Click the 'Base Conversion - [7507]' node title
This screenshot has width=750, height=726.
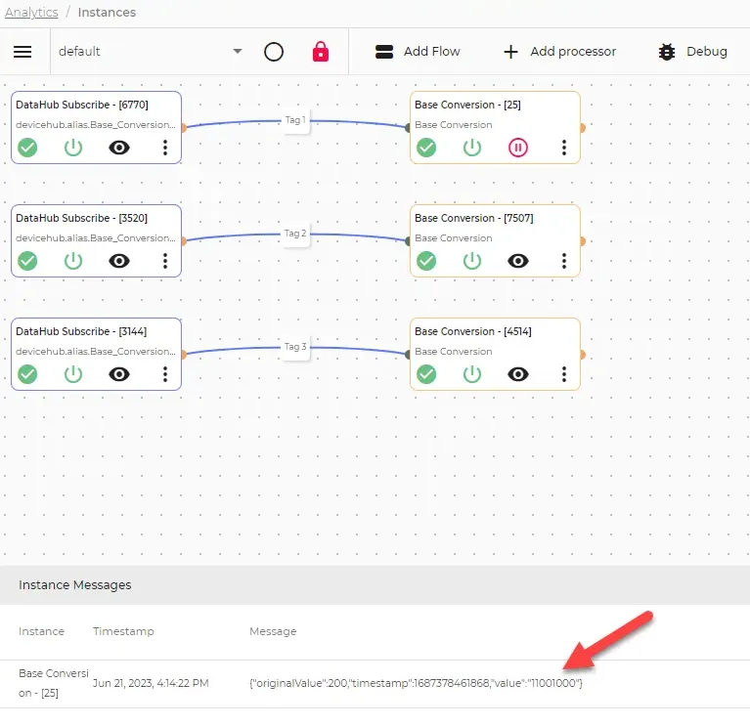(x=474, y=218)
